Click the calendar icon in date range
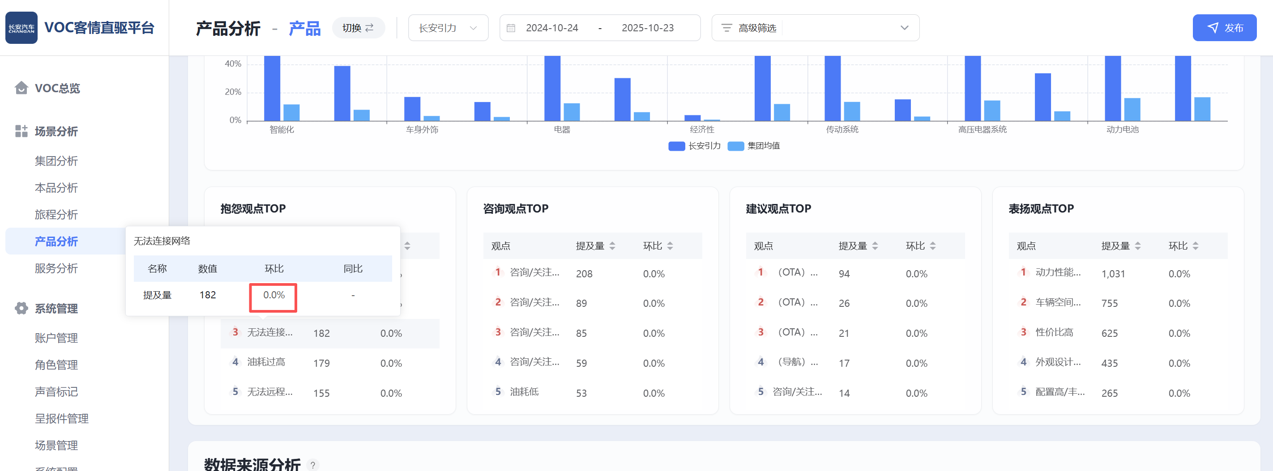This screenshot has height=471, width=1273. [x=511, y=28]
